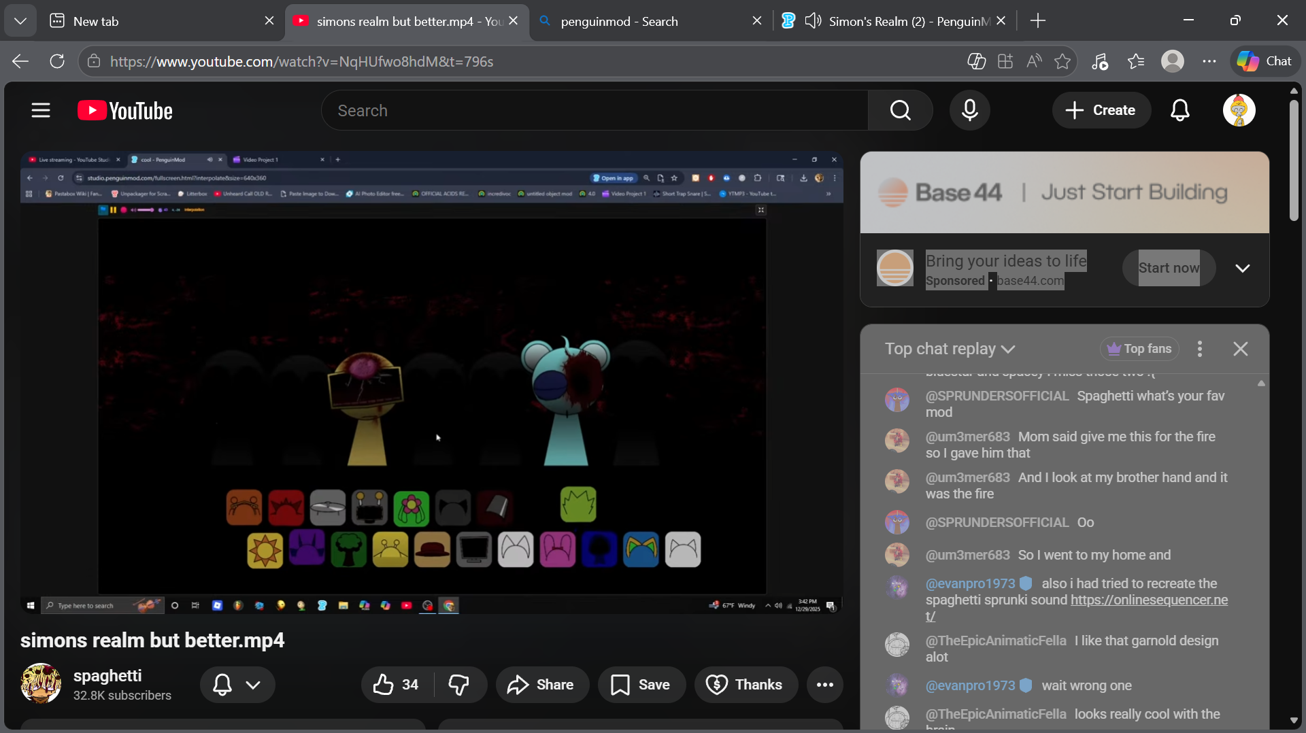Open the YouTube account avatar menu
The image size is (1306, 733).
[x=1239, y=110]
